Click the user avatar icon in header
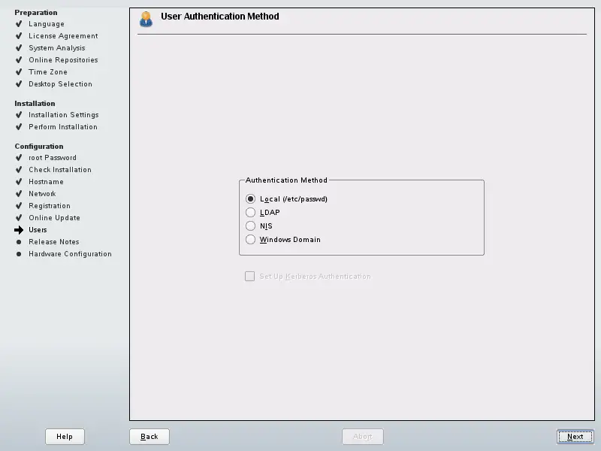Screen dimensions: 601x451 [x=146, y=20]
